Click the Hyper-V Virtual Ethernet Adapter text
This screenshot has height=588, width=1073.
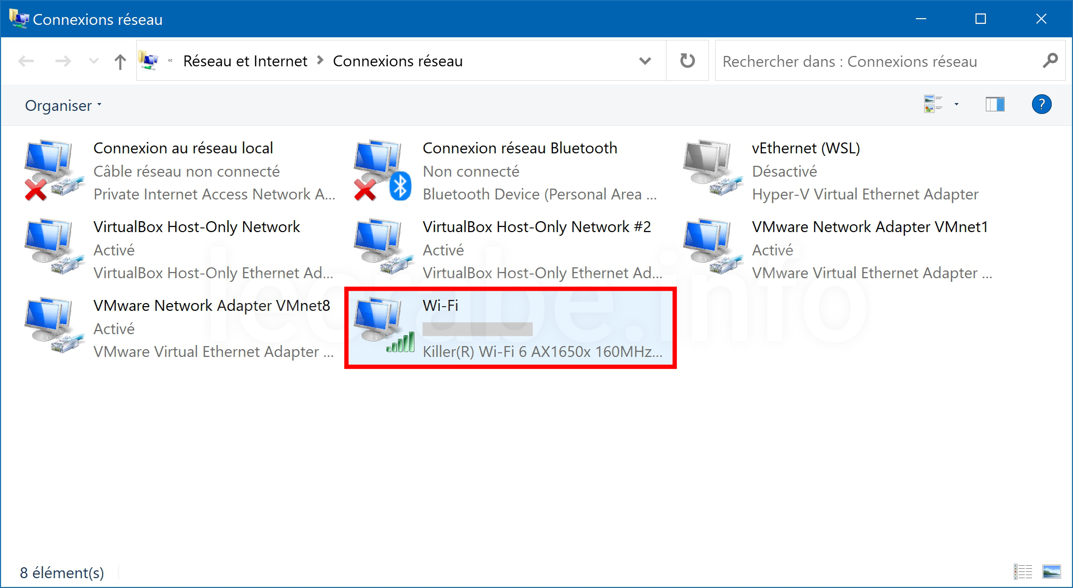tap(865, 194)
